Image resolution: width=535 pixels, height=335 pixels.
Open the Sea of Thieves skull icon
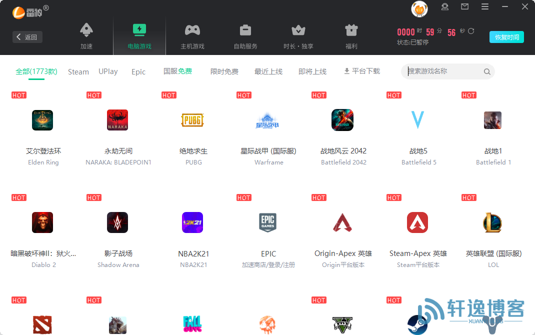pos(267,325)
